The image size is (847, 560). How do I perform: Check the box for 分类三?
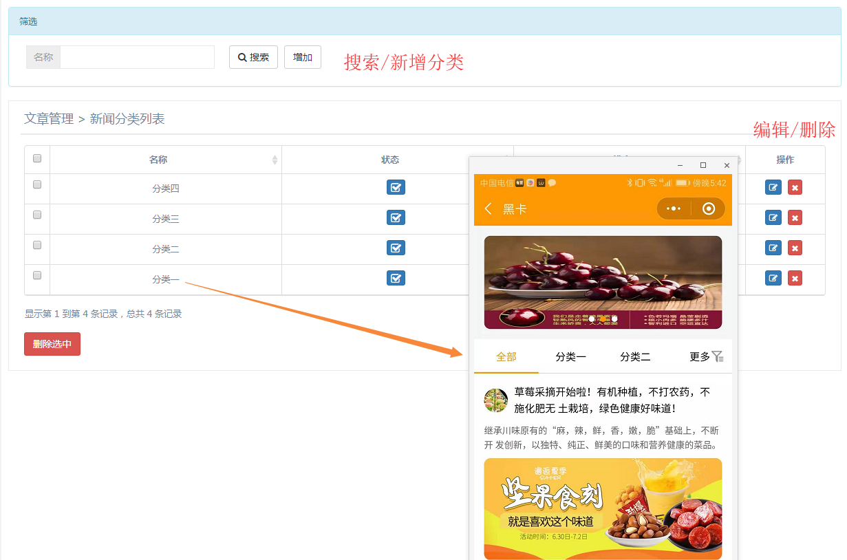coord(37,215)
